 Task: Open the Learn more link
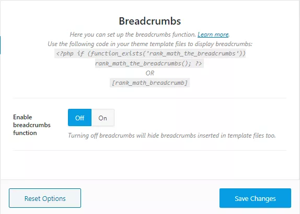pos(213,35)
